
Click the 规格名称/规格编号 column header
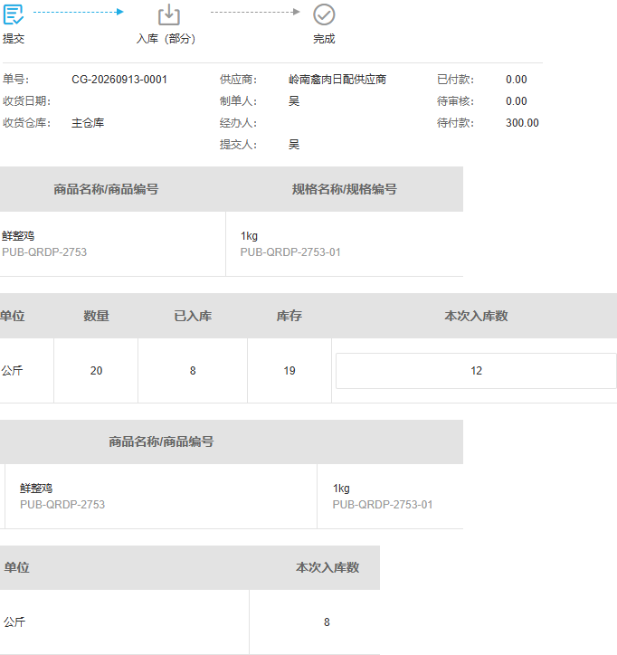coord(344,189)
